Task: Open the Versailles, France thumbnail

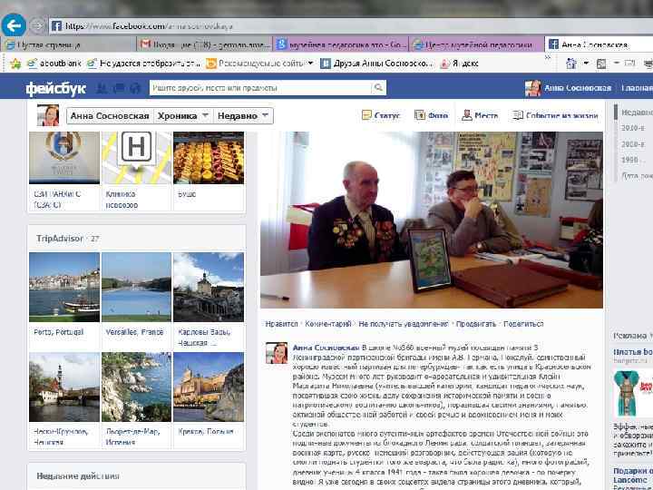Action: pyautogui.click(x=136, y=287)
